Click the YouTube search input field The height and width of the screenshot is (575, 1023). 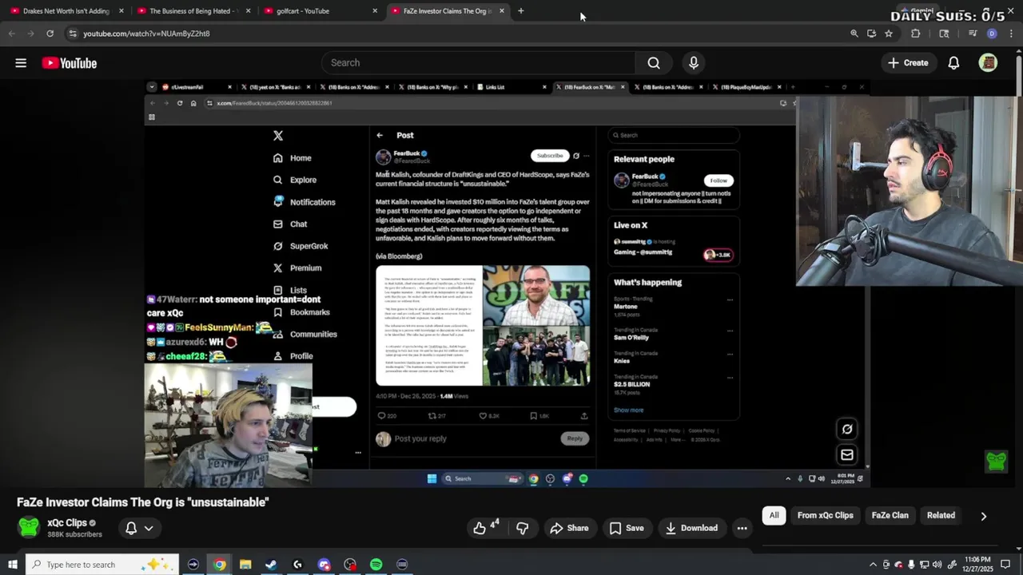(x=479, y=63)
